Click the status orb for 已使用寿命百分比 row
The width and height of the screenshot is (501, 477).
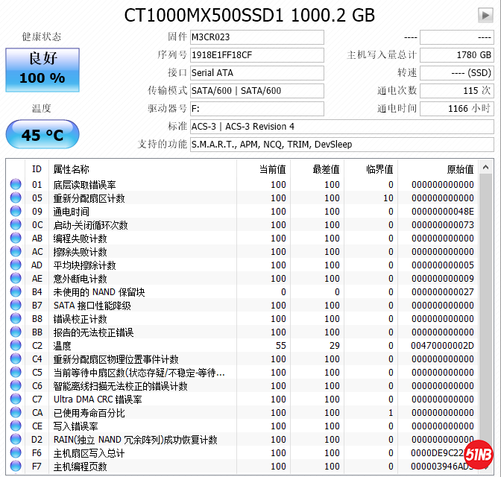16,413
